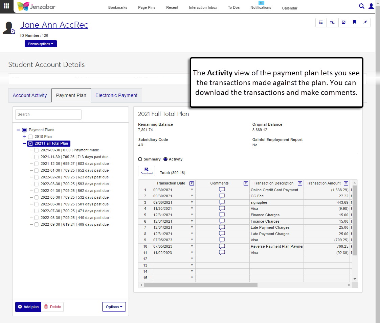Check the 2018 Plan checkbox
Image resolution: width=380 pixels, height=323 pixels.
(30, 136)
